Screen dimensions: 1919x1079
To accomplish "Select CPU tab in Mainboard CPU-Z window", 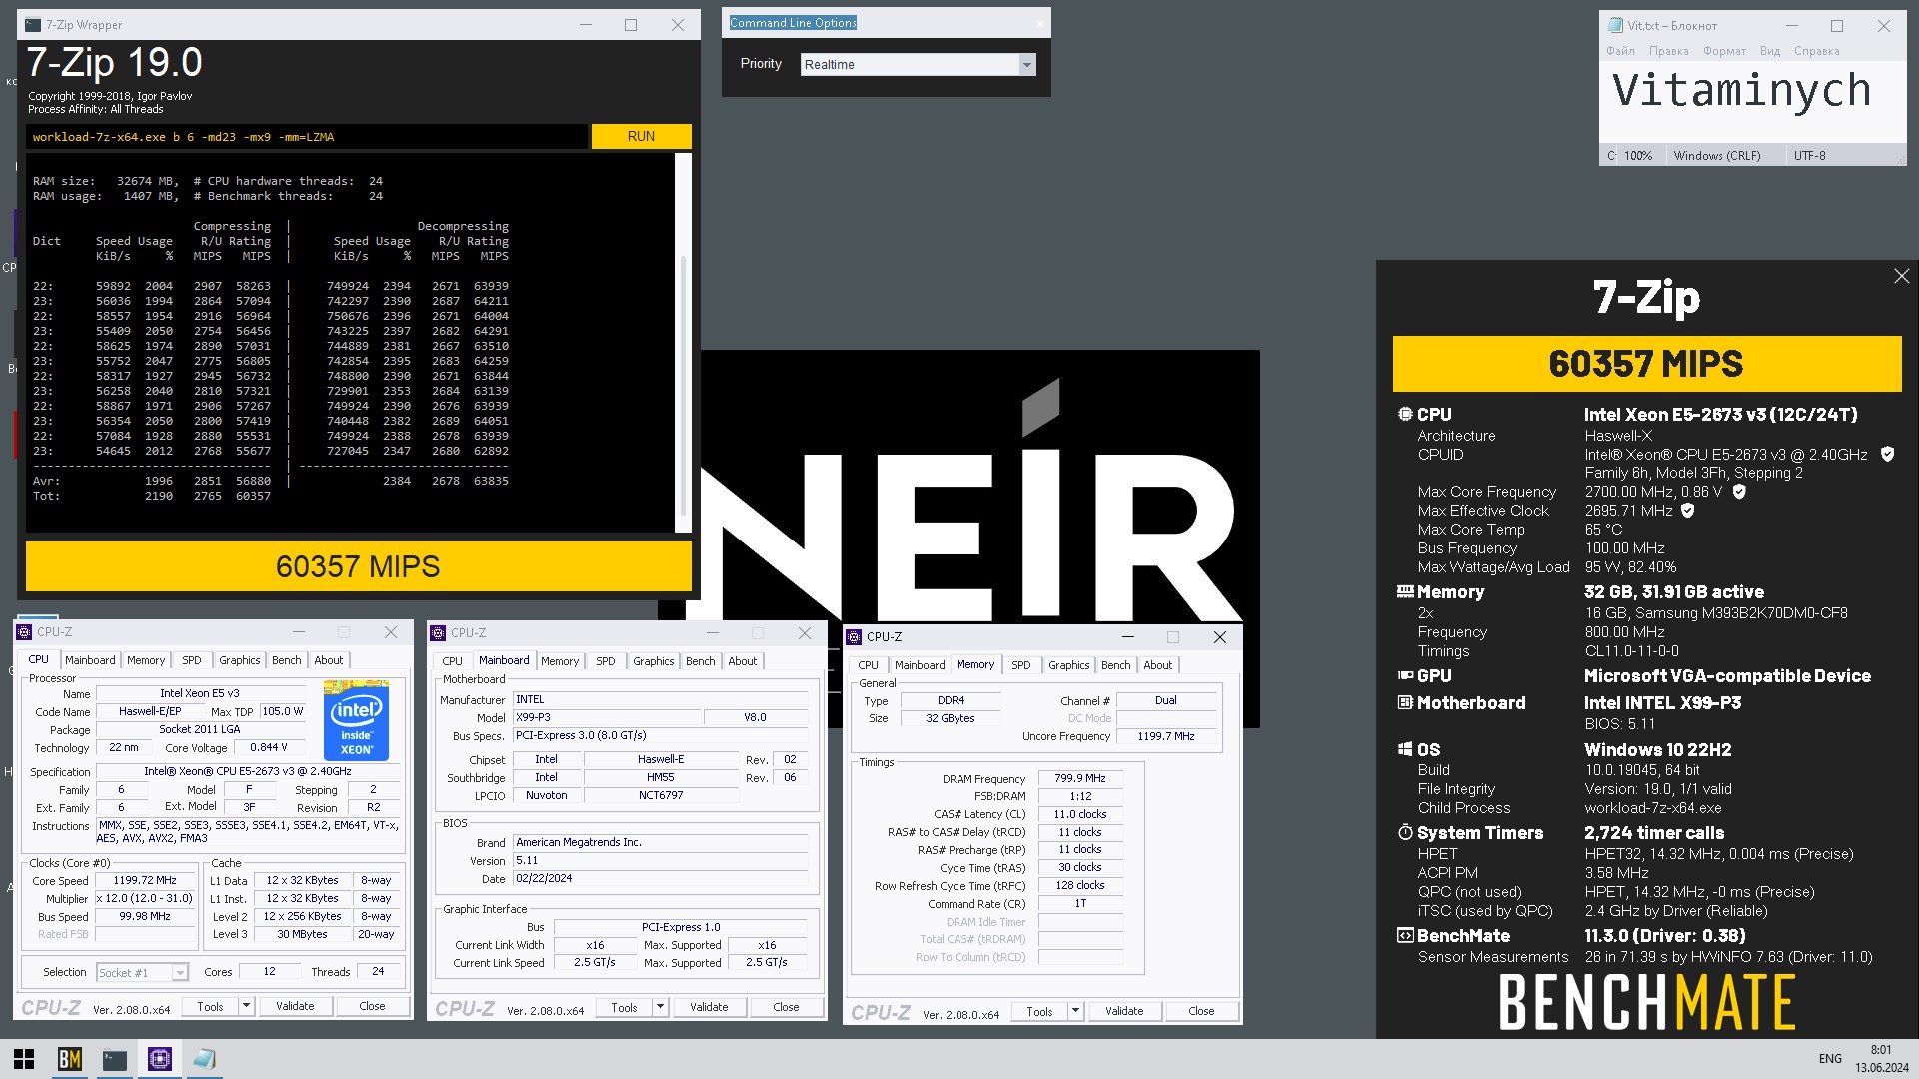I will pos(453,661).
